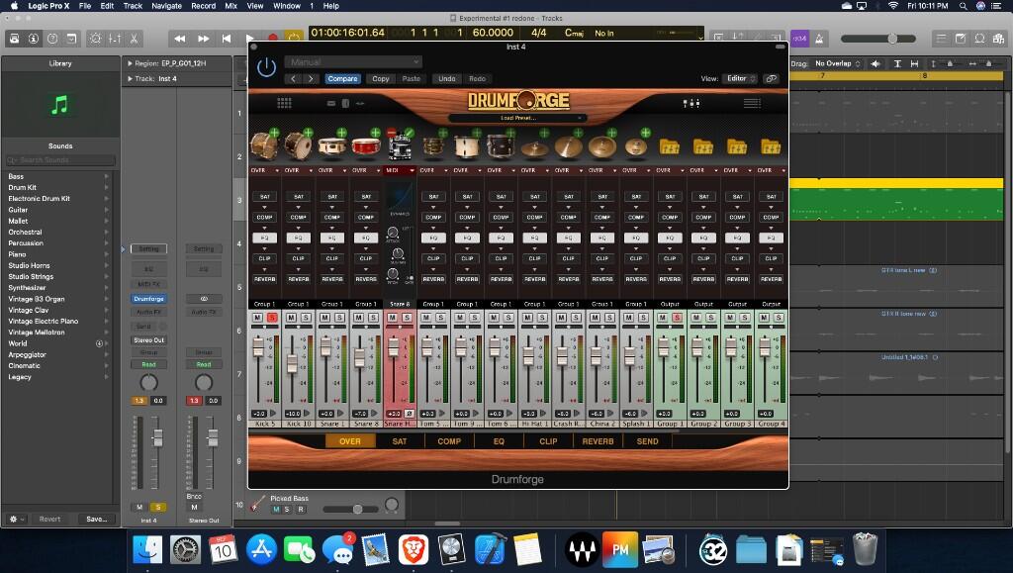Screen dimensions: 1013x573
Task: Toggle the Inspector button in control bar
Action: pos(34,39)
